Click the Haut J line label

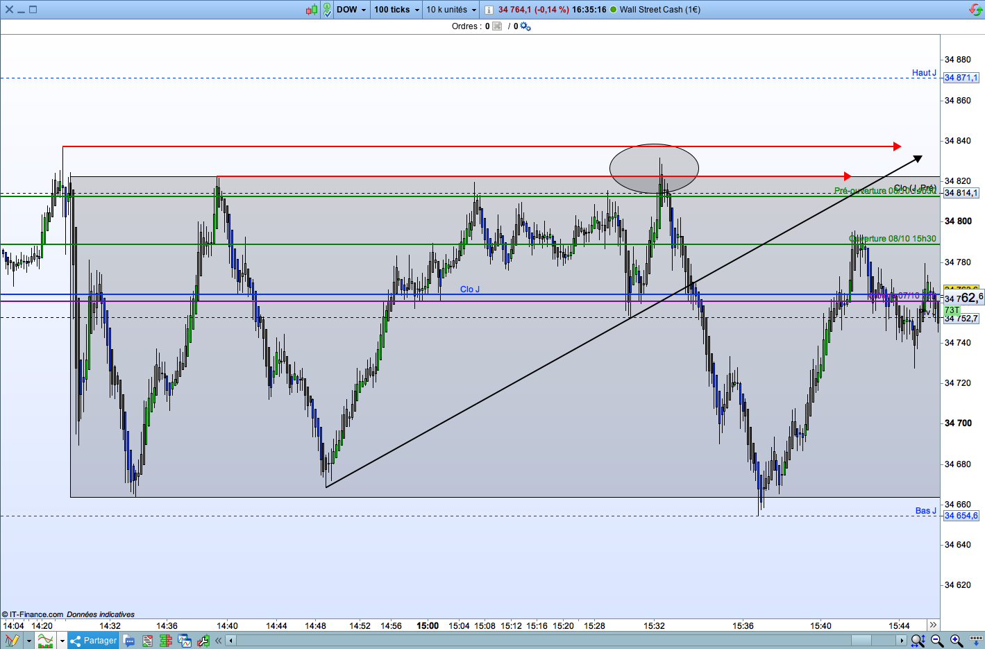pyautogui.click(x=924, y=73)
